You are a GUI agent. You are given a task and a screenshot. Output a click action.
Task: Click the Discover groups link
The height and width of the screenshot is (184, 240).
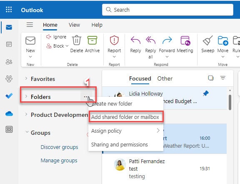60,147
